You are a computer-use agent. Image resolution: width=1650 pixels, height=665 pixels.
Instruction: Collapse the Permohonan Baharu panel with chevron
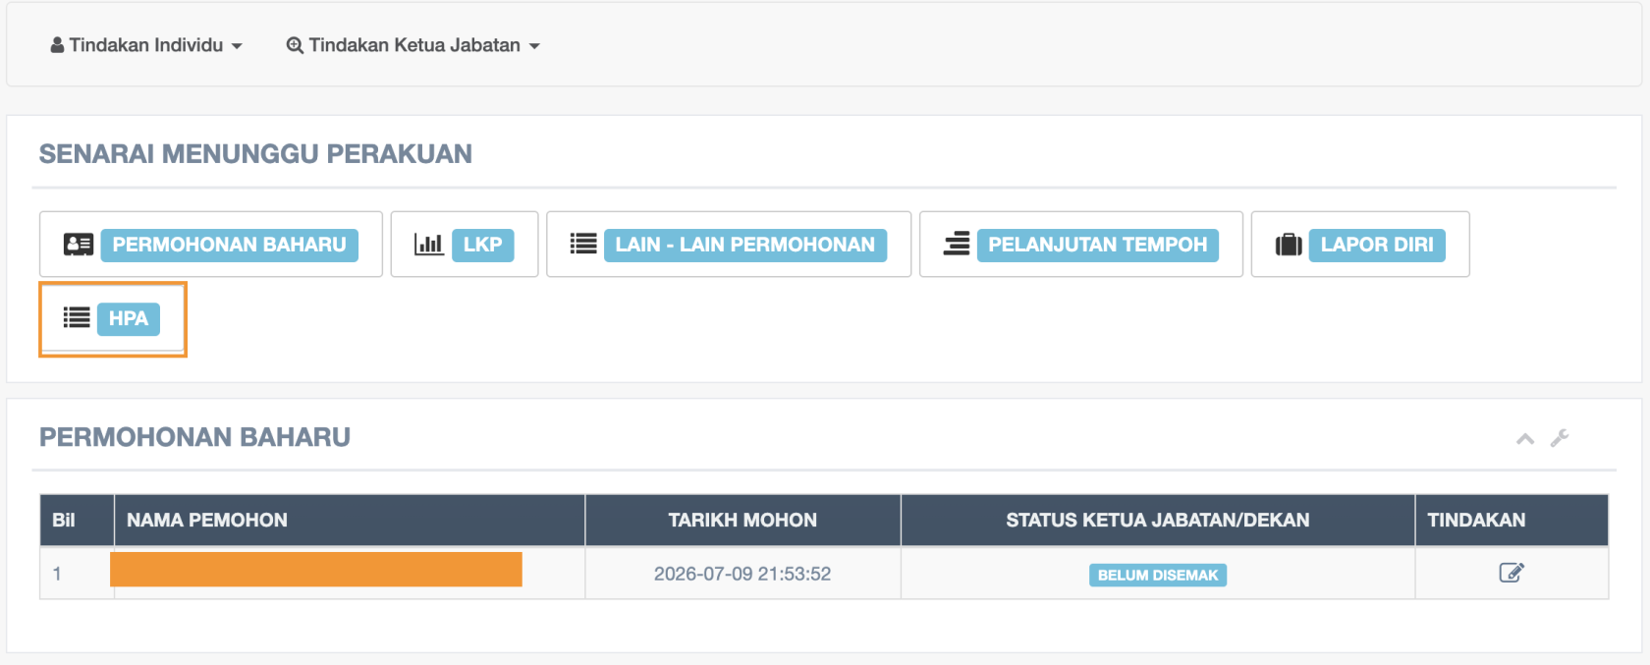[x=1525, y=439]
